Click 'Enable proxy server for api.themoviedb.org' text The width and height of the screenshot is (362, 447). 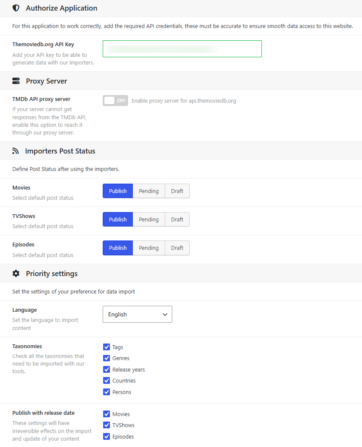184,101
